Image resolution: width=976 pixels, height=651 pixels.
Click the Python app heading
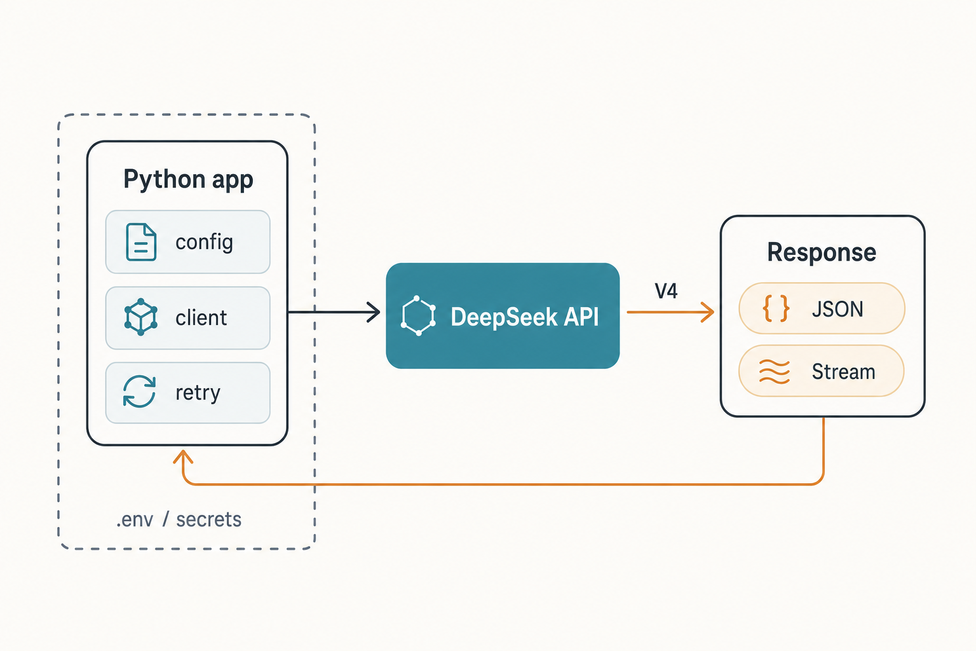[x=188, y=179]
